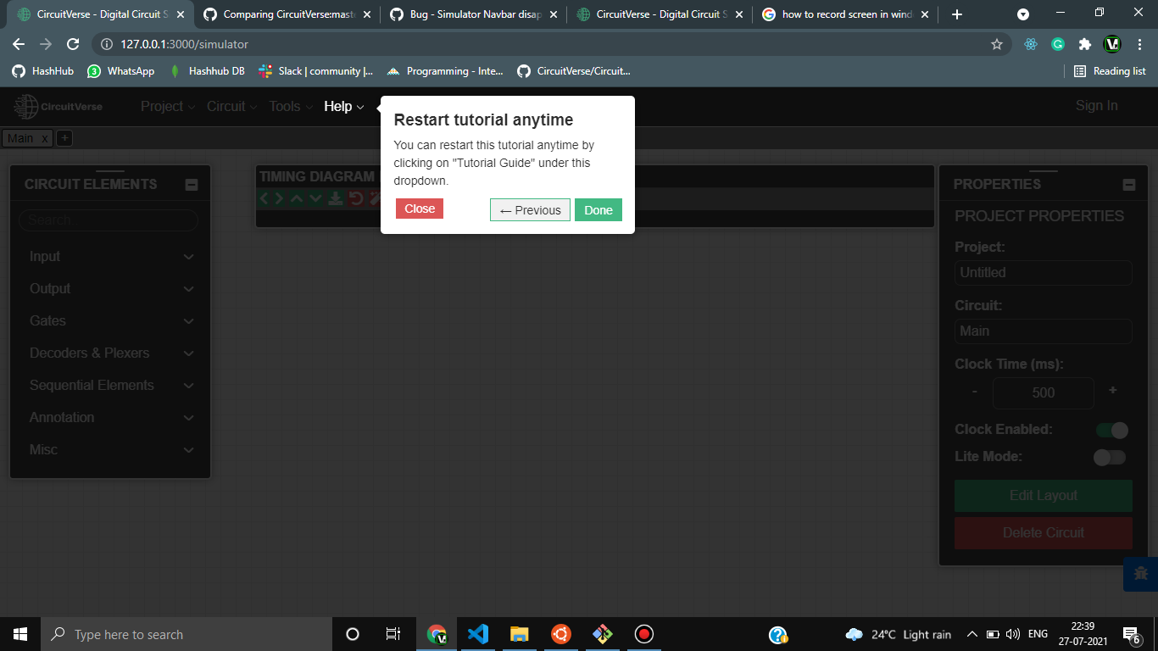
Task: Open the Chrome extensions puzzle icon
Action: 1085,44
